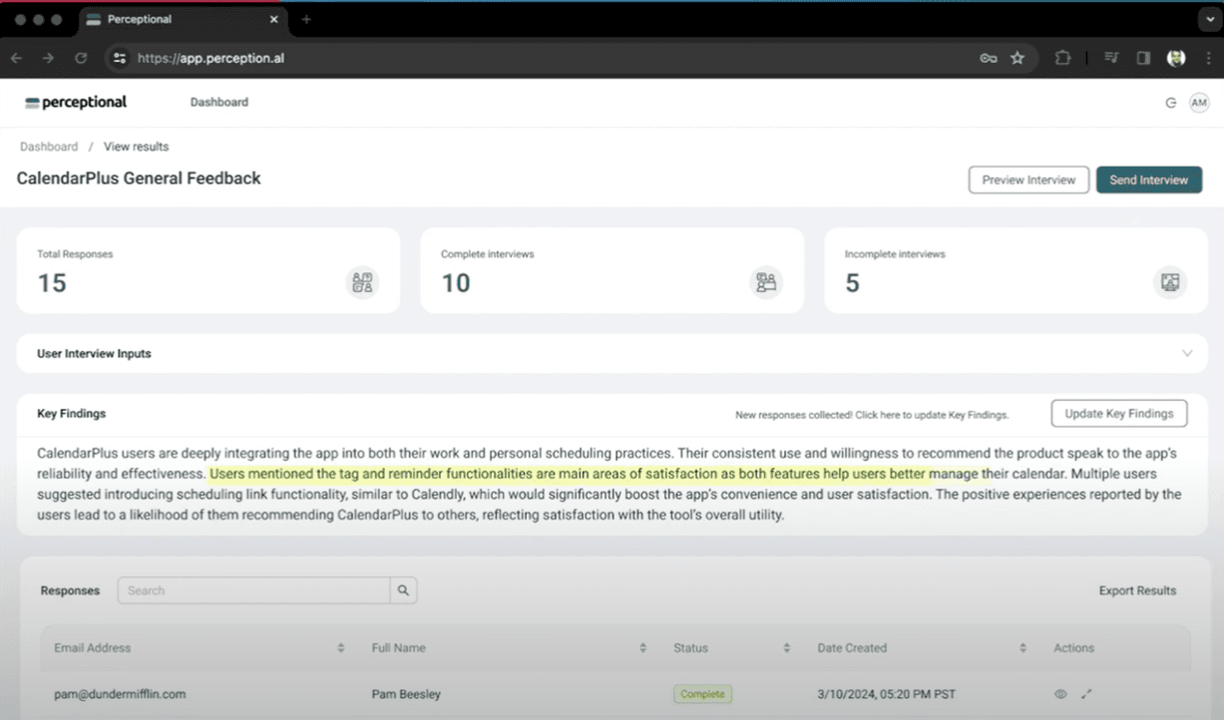The width and height of the screenshot is (1224, 720).
Task: Bookmark this page with the star icon
Action: [x=1018, y=59]
